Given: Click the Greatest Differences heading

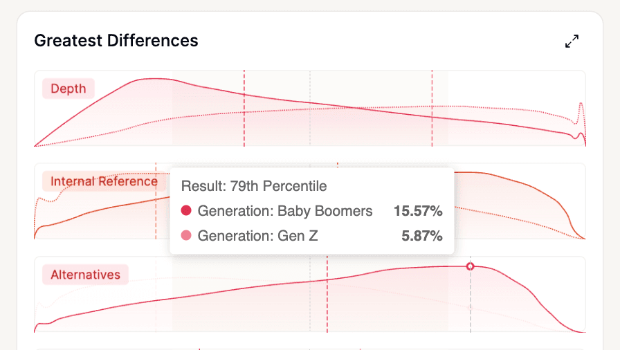Looking at the screenshot, I should tap(116, 41).
